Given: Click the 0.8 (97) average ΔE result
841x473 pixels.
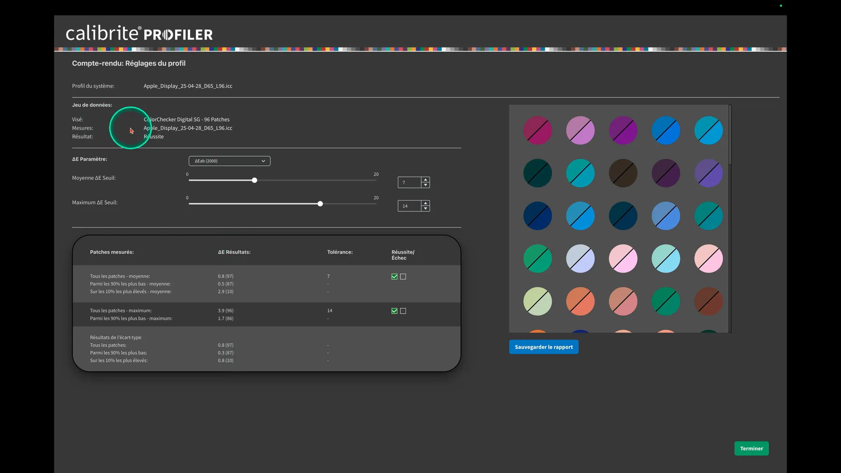Looking at the screenshot, I should click(226, 276).
